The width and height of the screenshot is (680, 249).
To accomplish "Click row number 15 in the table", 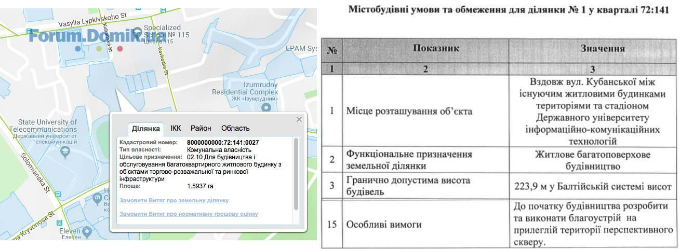I will pyautogui.click(x=332, y=225).
